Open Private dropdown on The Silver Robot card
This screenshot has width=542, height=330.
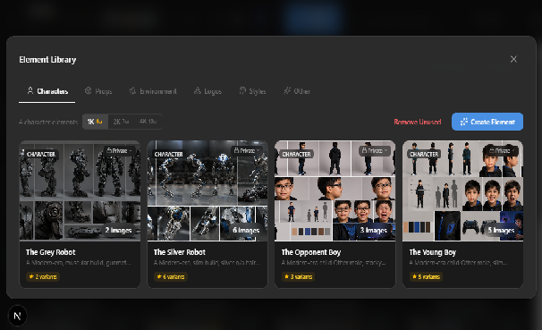point(247,150)
